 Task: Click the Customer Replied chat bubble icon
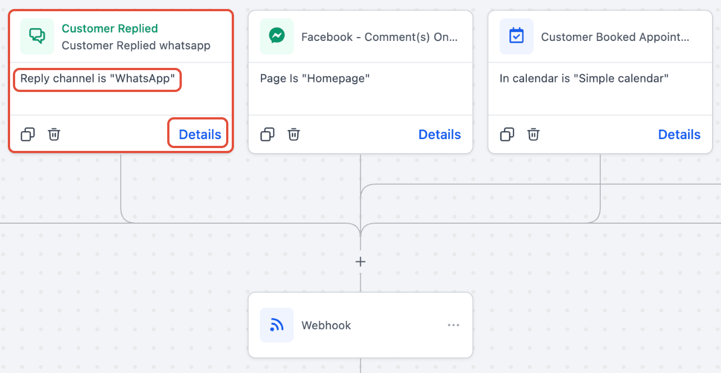37,36
